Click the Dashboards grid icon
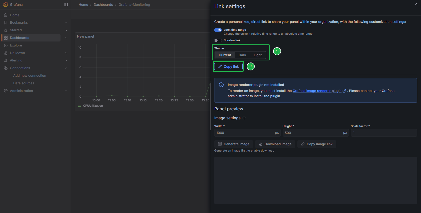Screen dimensions: 421x213 point(6,38)
